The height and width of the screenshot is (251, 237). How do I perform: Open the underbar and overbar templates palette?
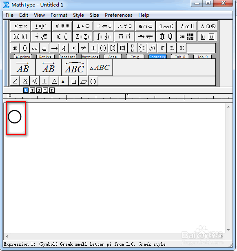pos(124,36)
